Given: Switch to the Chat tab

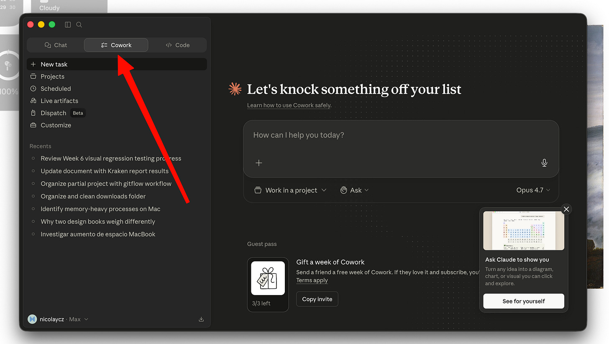Looking at the screenshot, I should pos(56,45).
